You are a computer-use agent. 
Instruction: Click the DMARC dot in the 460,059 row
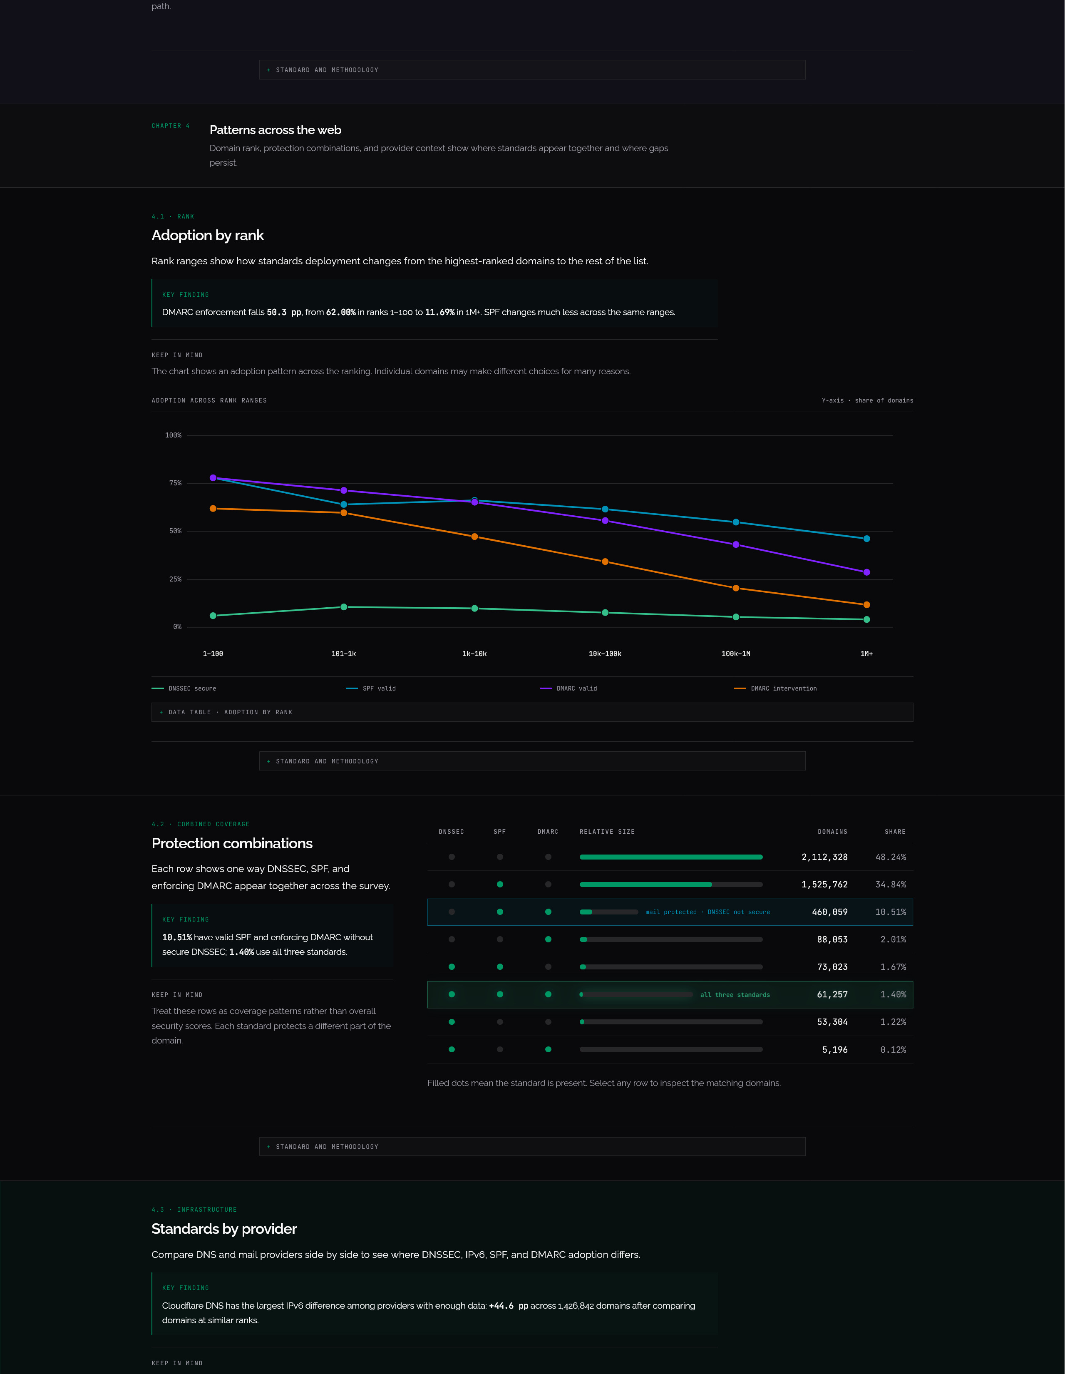point(549,912)
